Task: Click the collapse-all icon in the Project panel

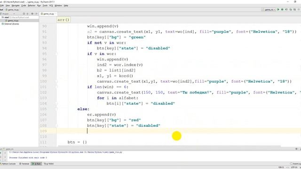Action: [27, 14]
